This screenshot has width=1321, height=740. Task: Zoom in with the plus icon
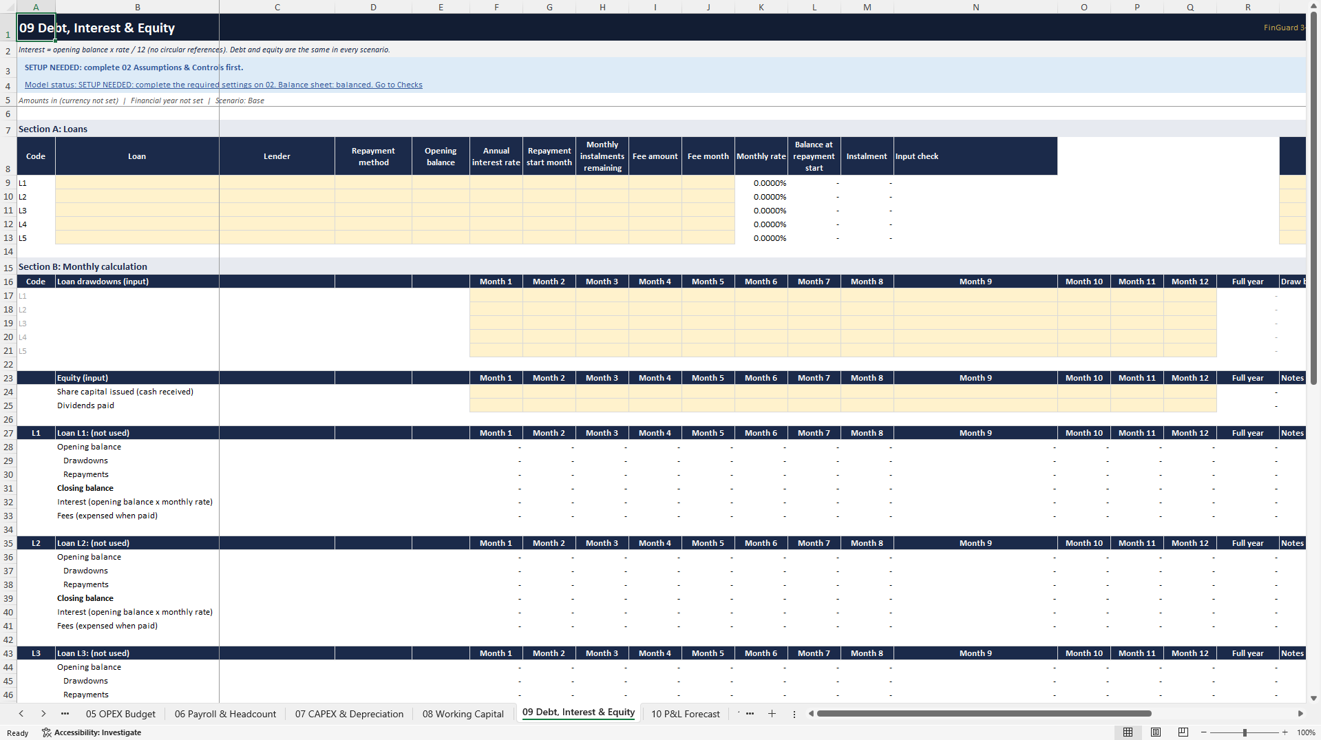(1285, 732)
